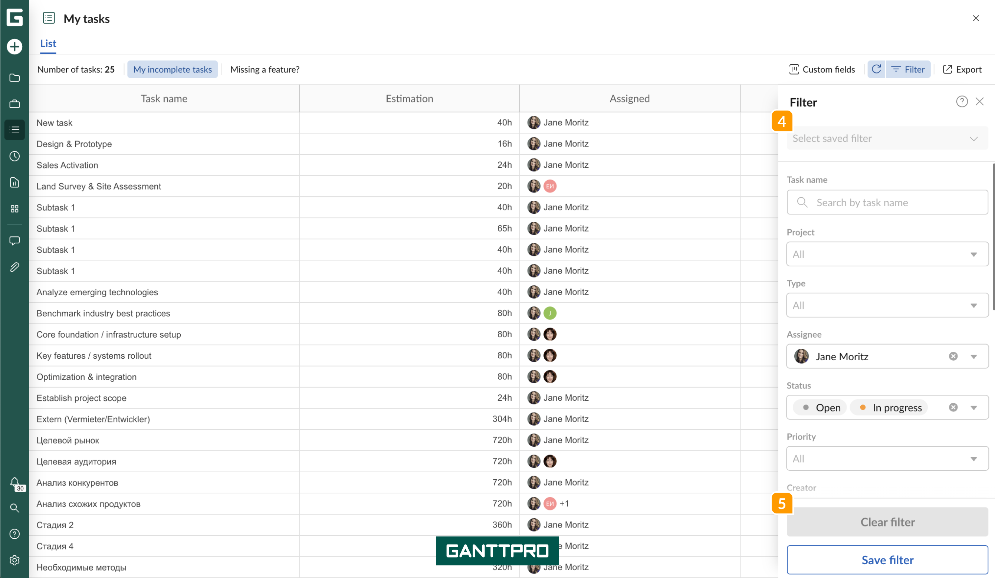Click the Search by task name field
This screenshot has width=995, height=578.
[888, 203]
